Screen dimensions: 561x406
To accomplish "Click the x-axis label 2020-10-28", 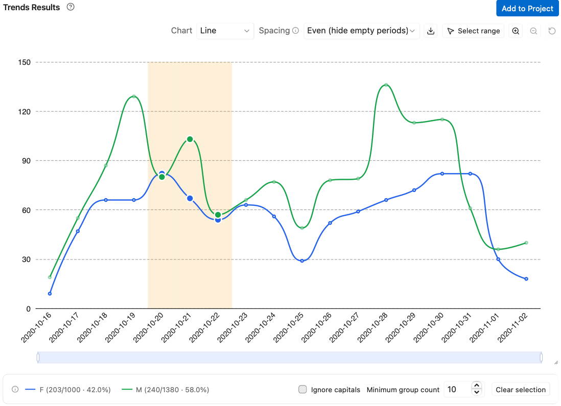I will [373, 327].
